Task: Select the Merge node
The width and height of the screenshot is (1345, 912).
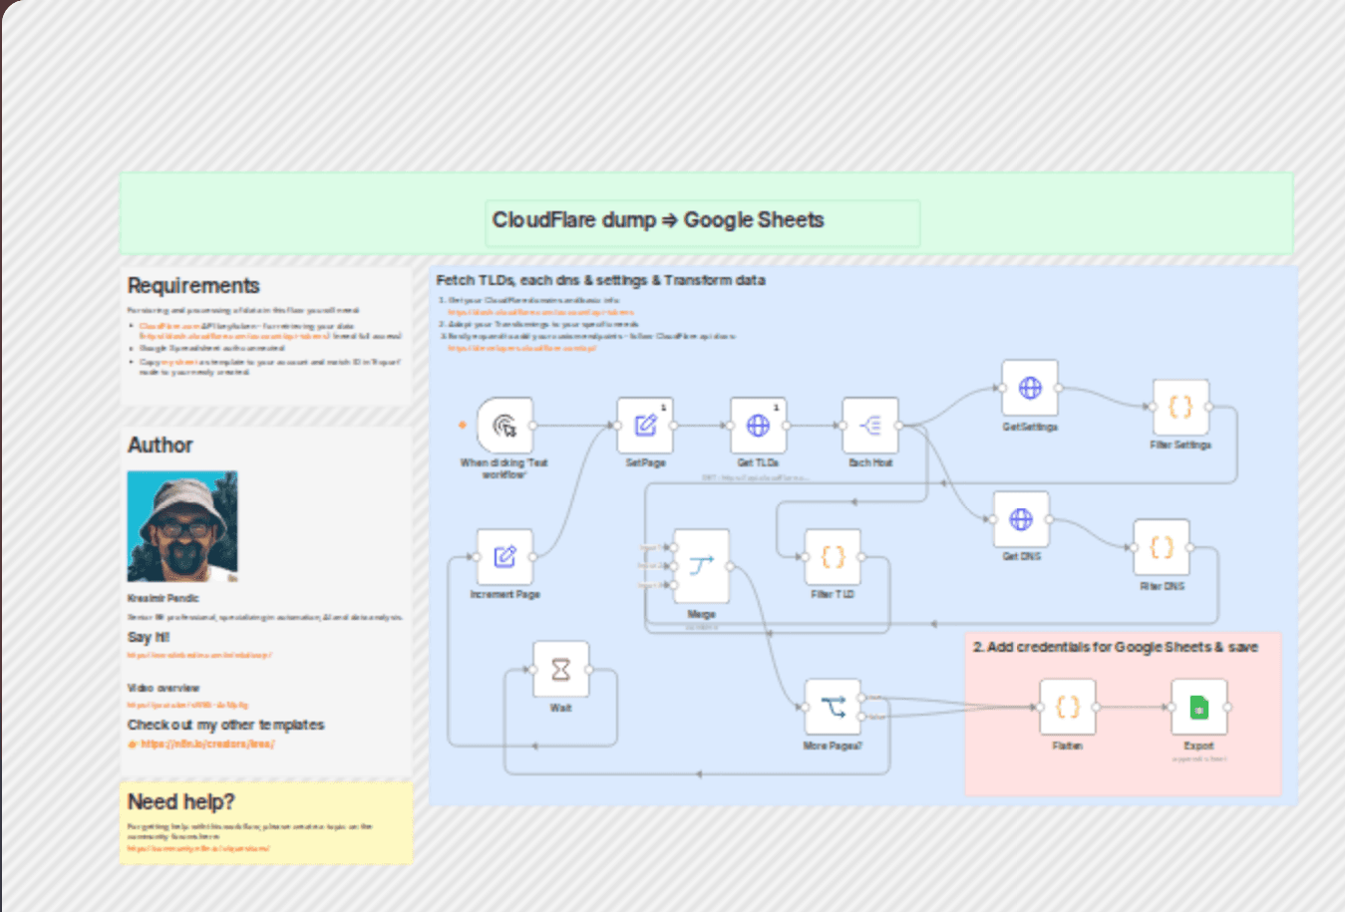Action: (x=701, y=566)
